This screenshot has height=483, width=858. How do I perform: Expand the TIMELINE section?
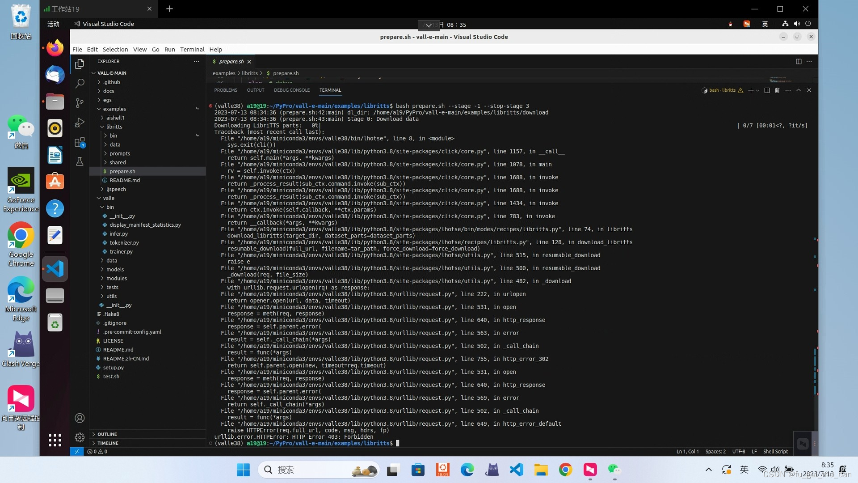147,443
